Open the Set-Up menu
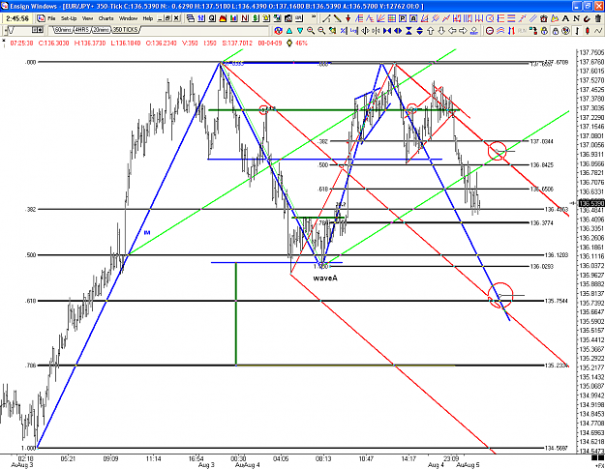605x469 pixels. (x=69, y=18)
